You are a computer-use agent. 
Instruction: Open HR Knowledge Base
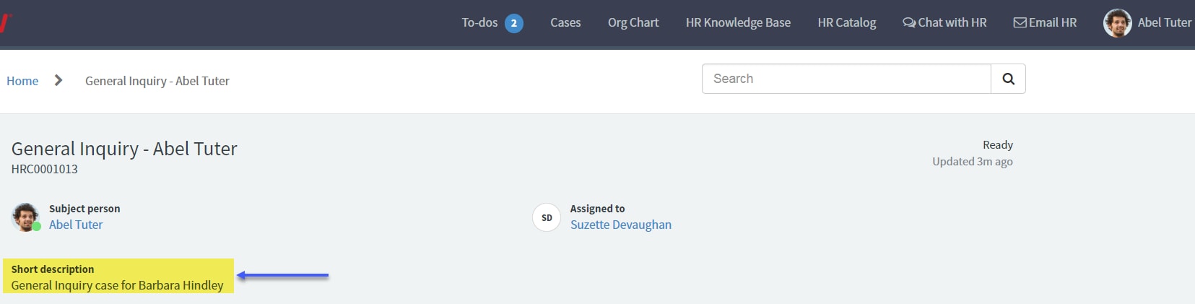point(738,22)
